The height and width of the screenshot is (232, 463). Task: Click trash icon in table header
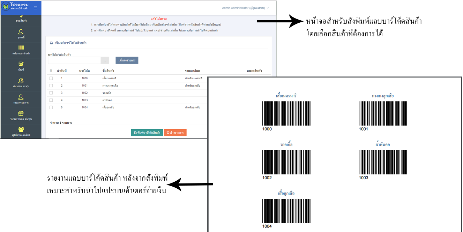click(x=51, y=71)
